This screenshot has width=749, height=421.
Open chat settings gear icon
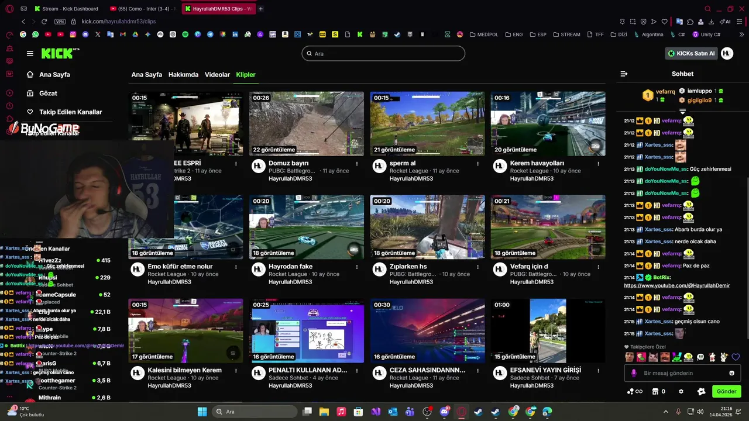(681, 392)
